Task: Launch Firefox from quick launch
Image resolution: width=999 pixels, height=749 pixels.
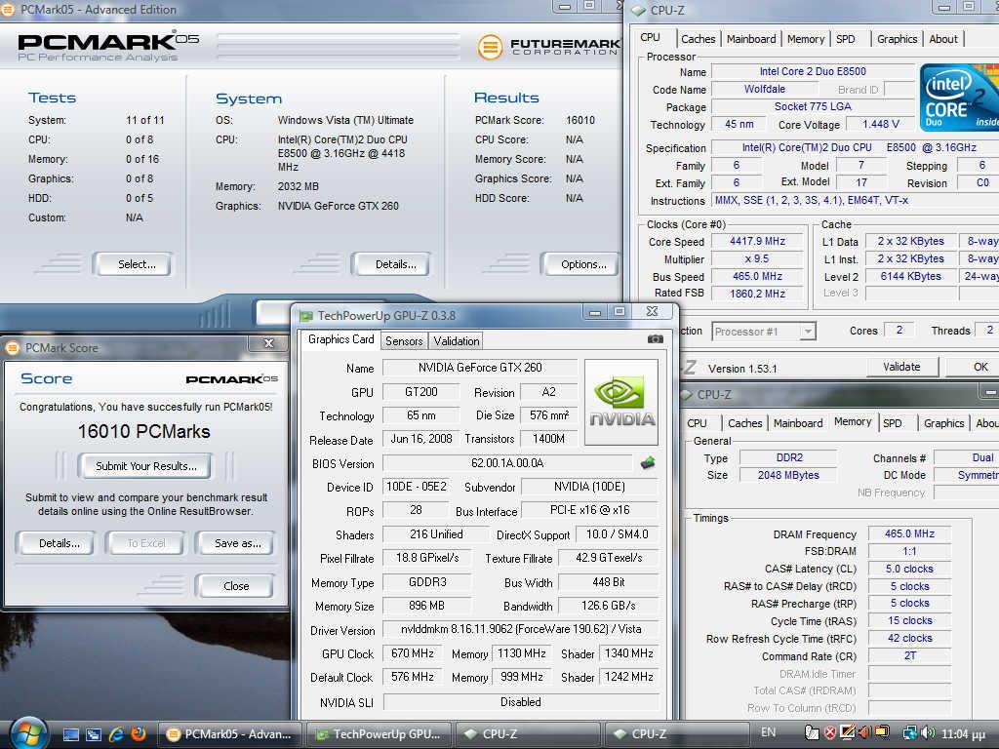Action: [139, 733]
